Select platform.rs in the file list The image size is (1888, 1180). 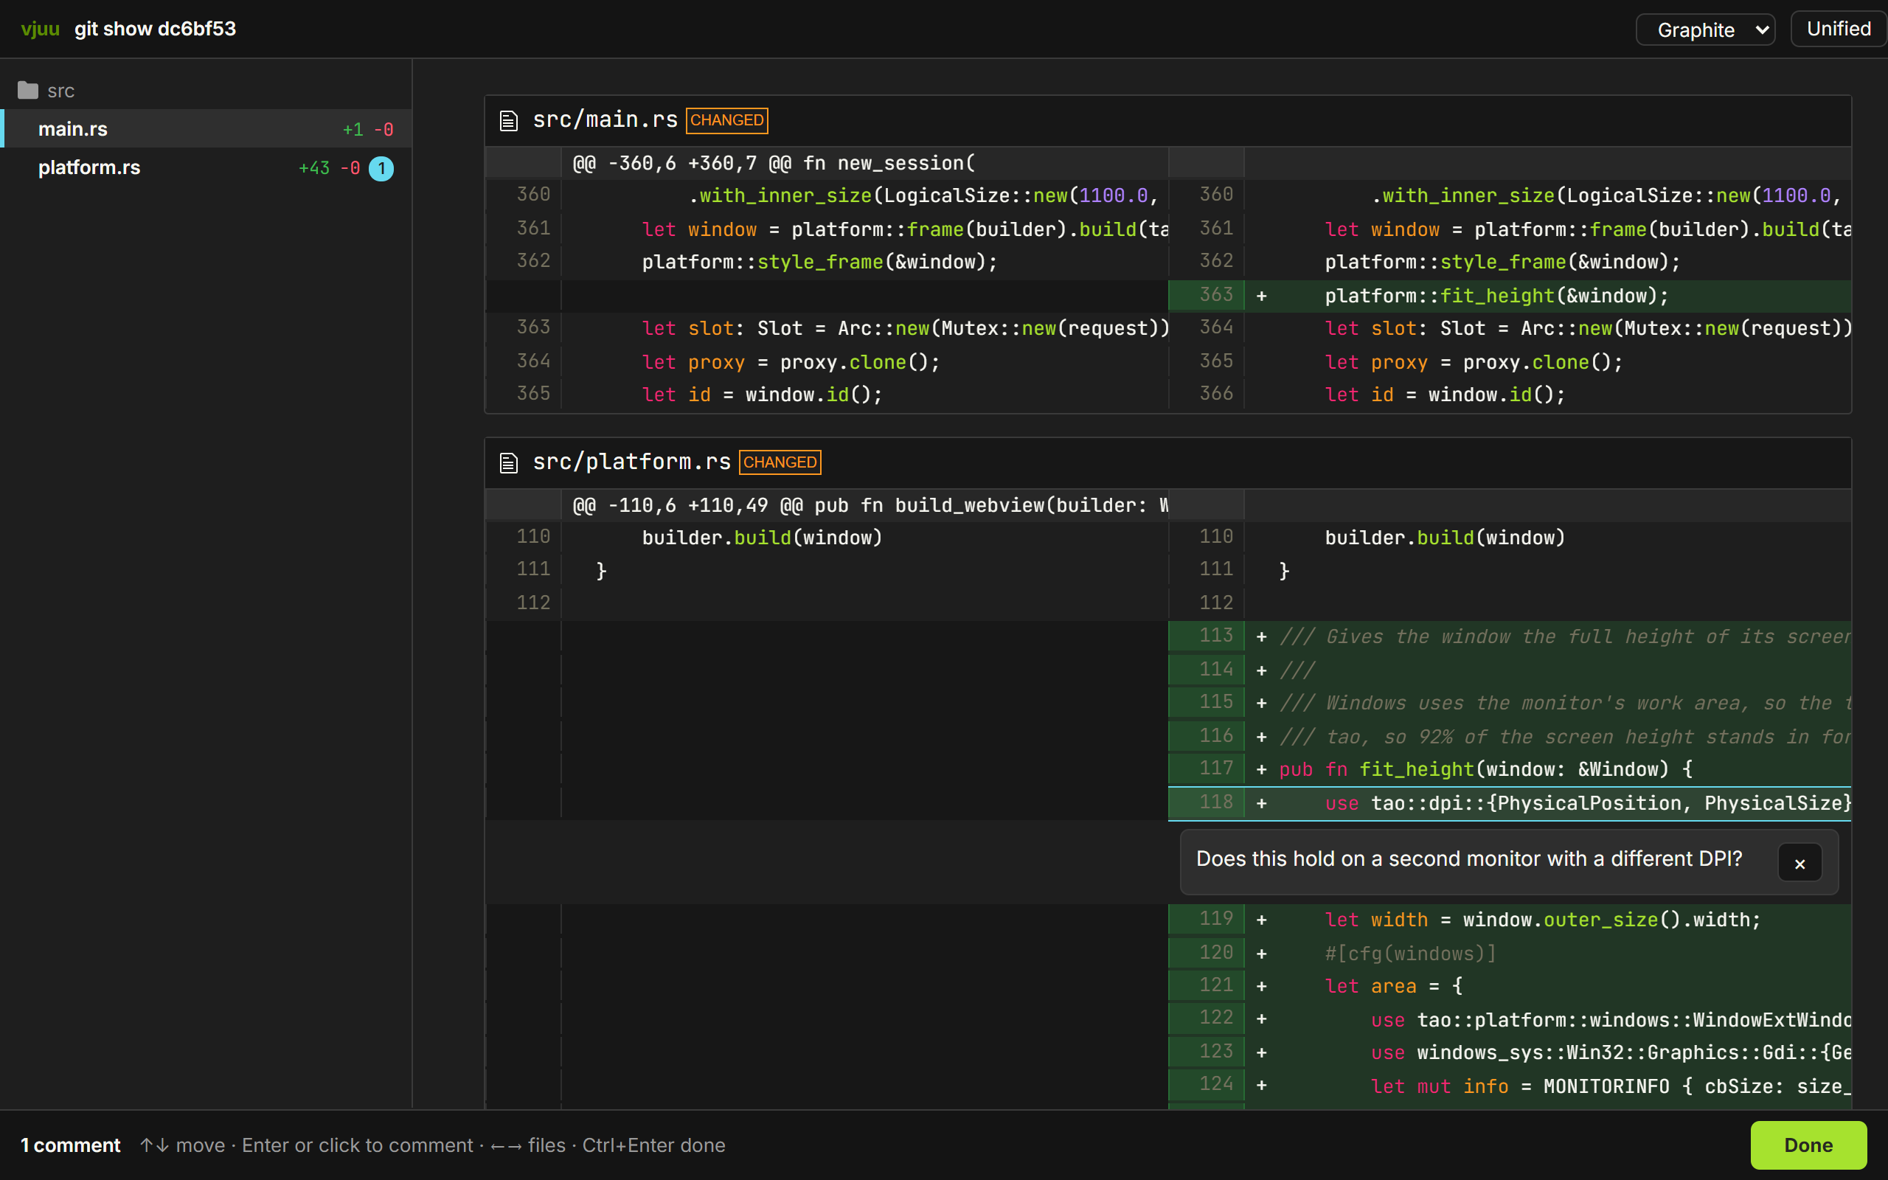pyautogui.click(x=206, y=168)
